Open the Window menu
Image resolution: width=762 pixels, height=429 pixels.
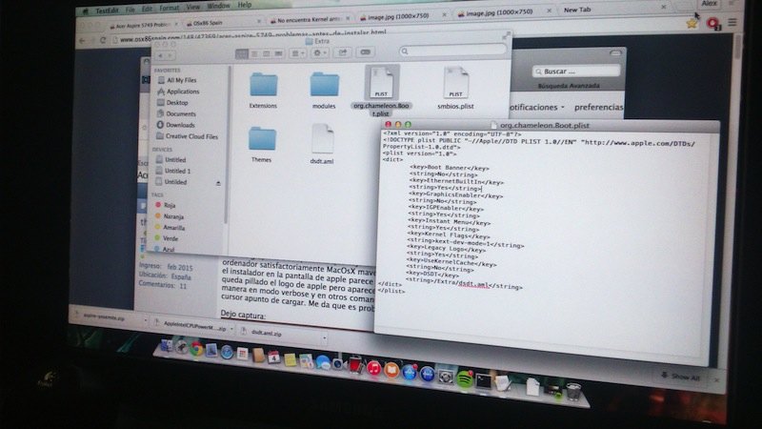tap(219, 7)
